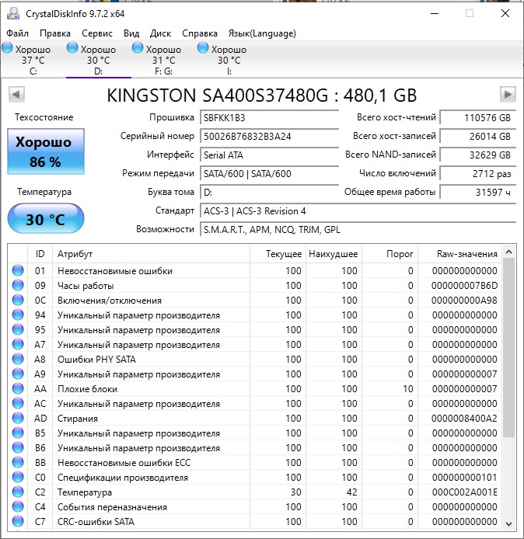Click the CrystalDiskInfo app icon in title bar

(13, 13)
